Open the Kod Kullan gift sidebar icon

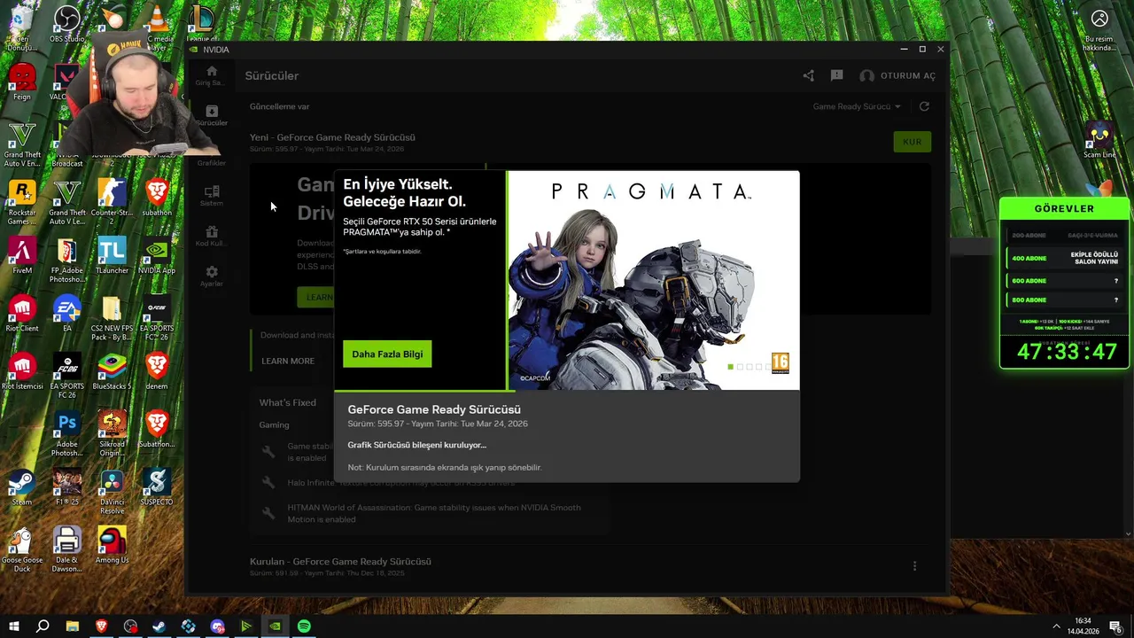tap(211, 236)
